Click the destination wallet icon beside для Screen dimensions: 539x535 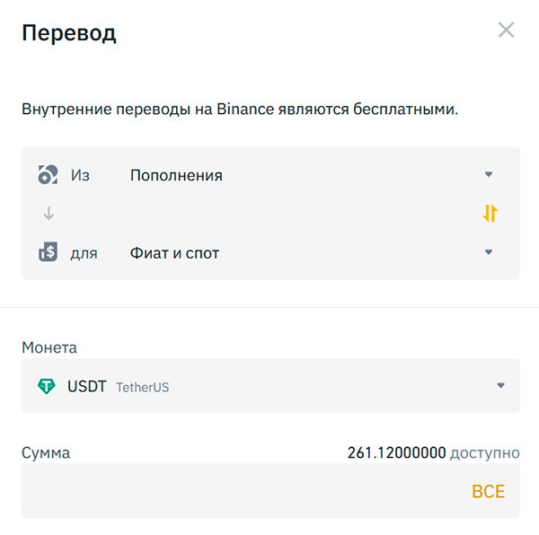[48, 253]
